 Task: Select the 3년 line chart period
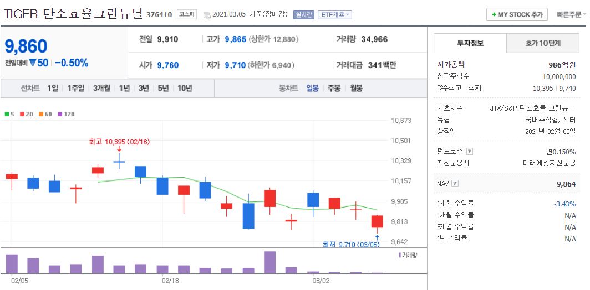pos(144,89)
